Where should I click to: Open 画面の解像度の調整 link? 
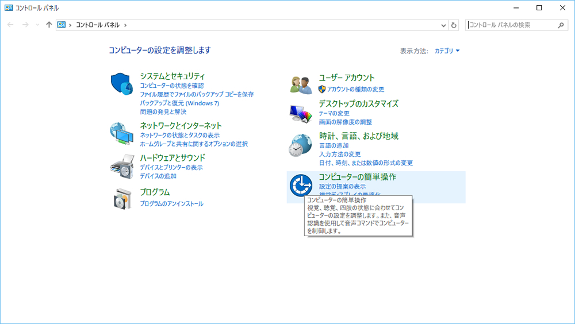[345, 122]
